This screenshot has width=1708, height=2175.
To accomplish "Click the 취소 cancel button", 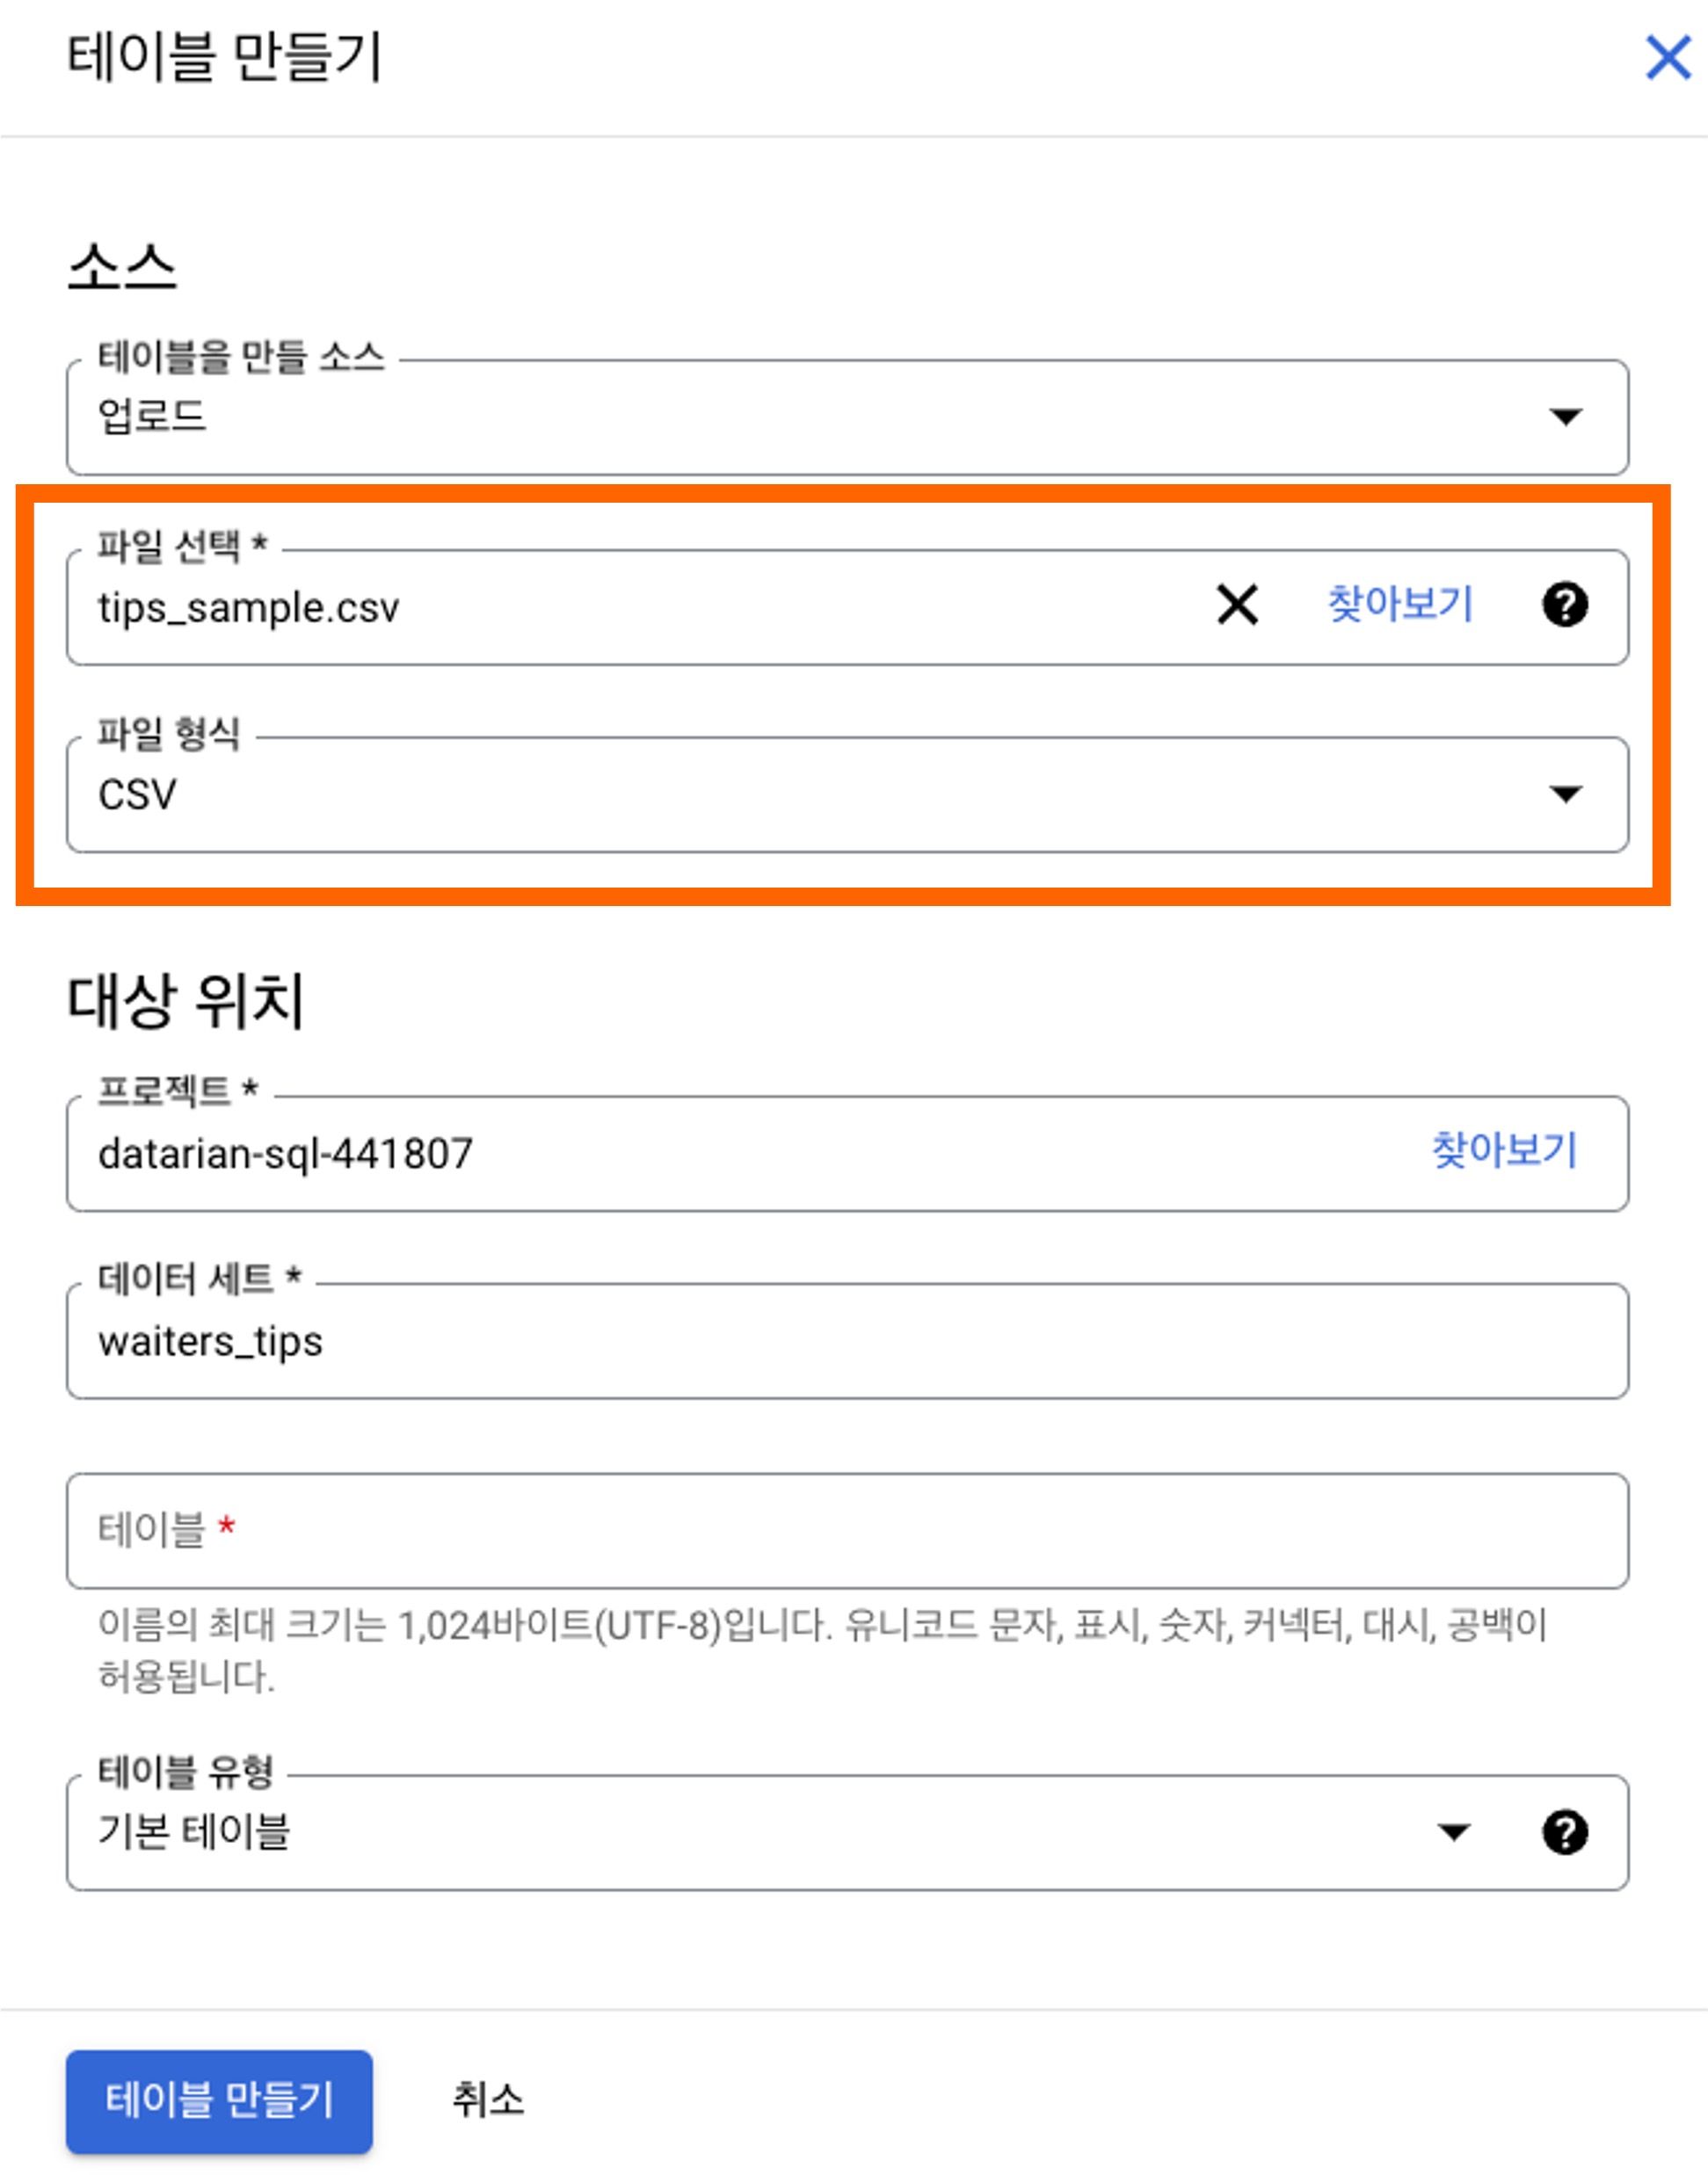I will pos(488,2100).
